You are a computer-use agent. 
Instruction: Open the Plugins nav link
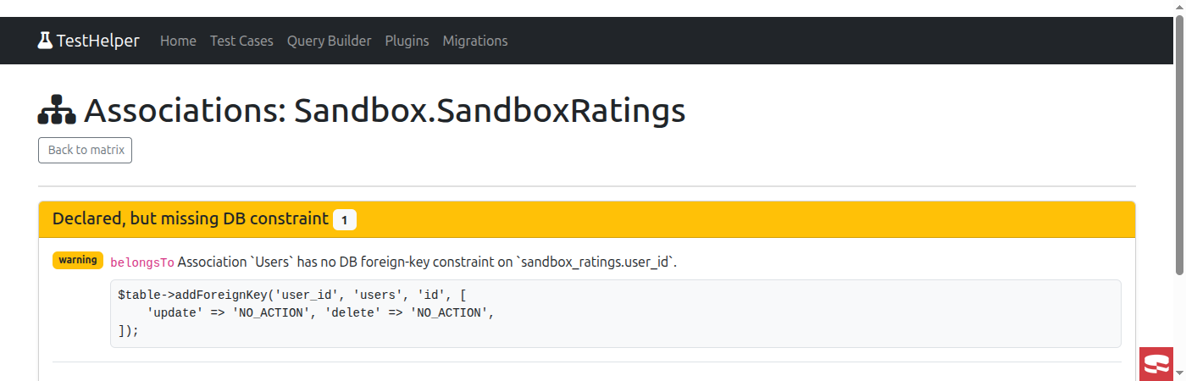(x=407, y=41)
